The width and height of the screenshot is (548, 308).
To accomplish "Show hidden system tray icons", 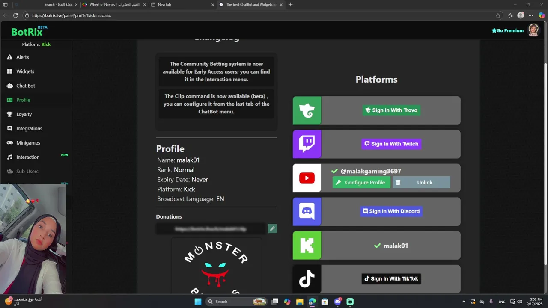I will click(463, 302).
